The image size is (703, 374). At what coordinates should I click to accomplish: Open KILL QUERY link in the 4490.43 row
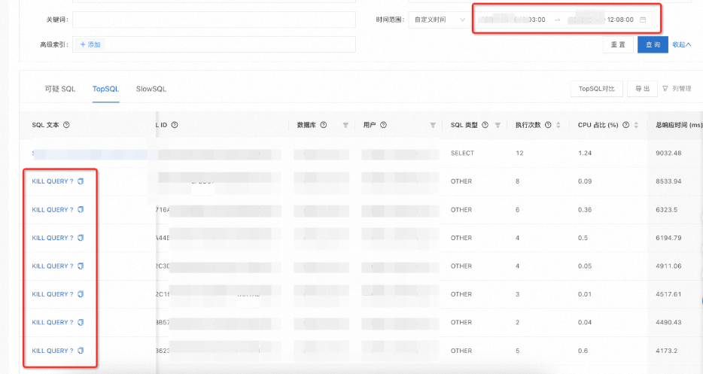pos(53,322)
